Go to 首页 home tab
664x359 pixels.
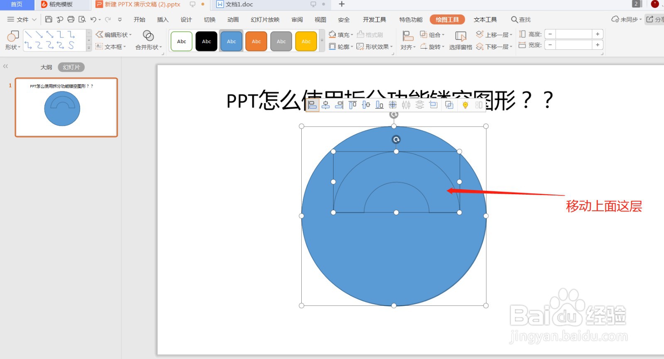coord(17,4)
